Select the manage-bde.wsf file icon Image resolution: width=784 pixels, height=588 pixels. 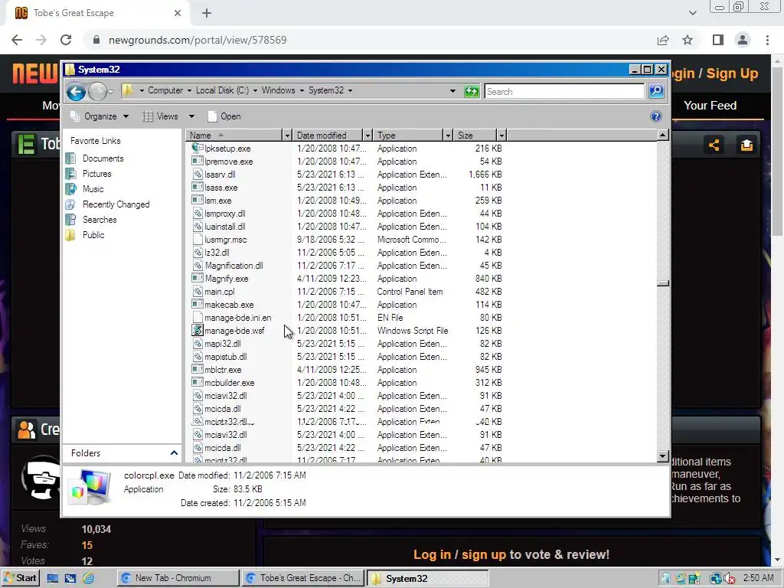click(198, 331)
